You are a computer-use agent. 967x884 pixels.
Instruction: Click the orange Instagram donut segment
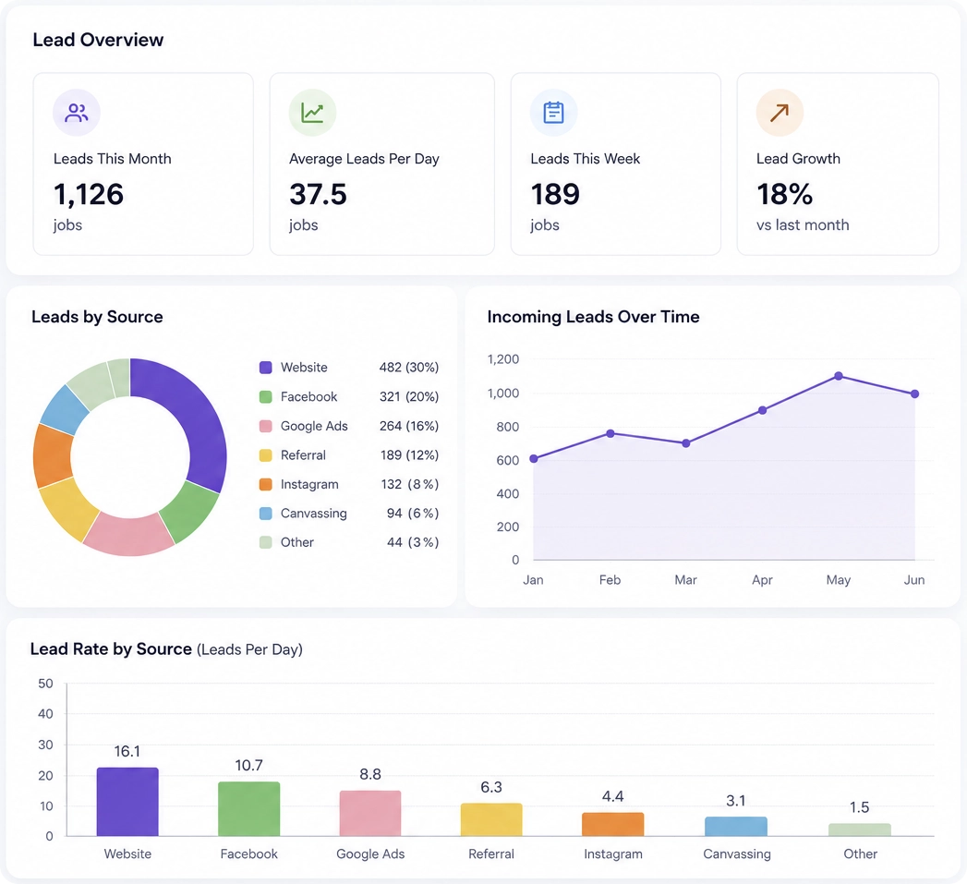[x=52, y=456]
